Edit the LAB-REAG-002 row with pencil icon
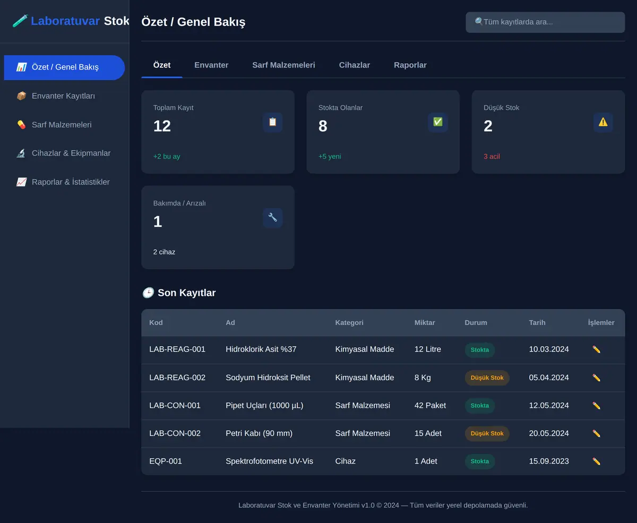 click(596, 378)
